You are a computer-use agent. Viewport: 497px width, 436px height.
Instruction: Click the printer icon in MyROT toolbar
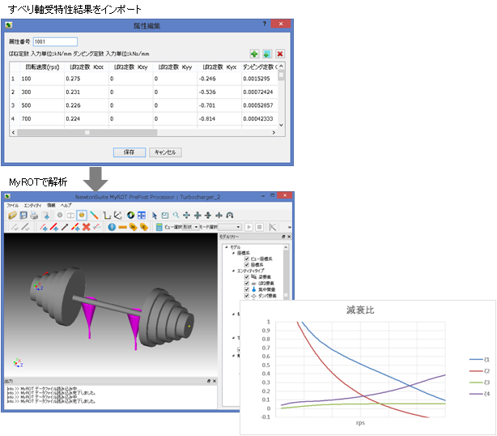[34, 216]
